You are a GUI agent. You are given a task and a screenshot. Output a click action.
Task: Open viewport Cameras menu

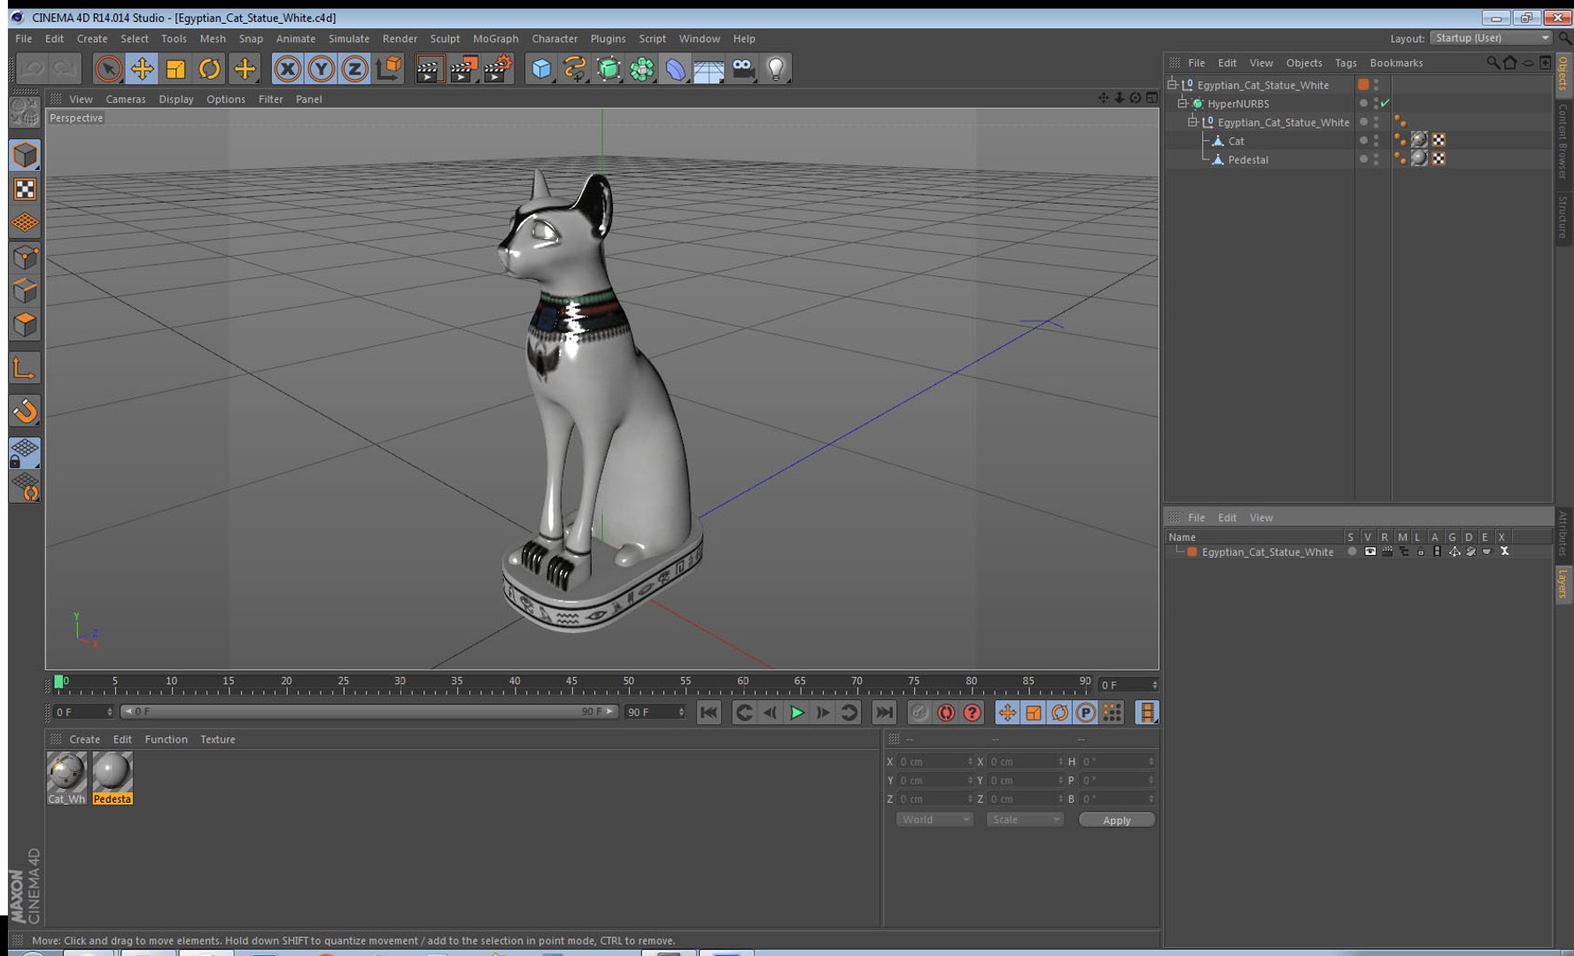(x=126, y=99)
